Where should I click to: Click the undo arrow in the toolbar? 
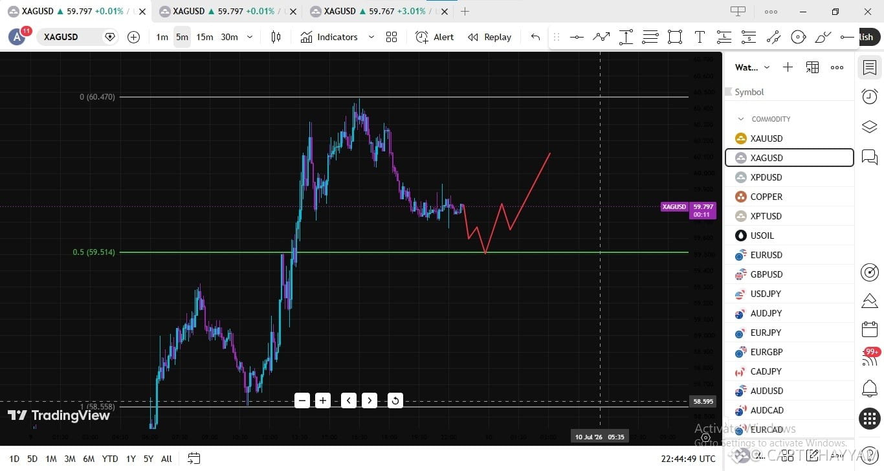[x=535, y=37]
